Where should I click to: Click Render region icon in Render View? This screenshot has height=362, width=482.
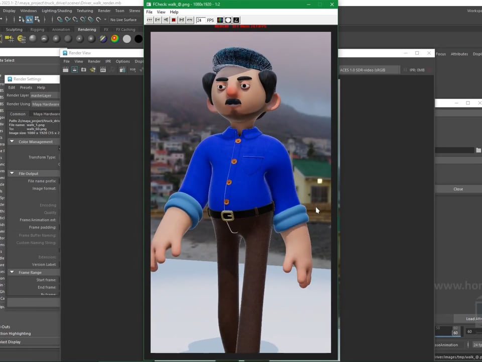pyautogui.click(x=74, y=70)
